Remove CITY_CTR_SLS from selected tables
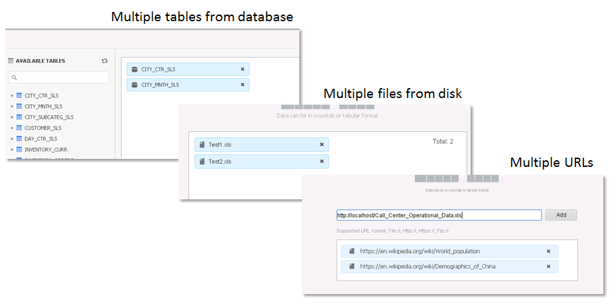This screenshot has height=304, width=616. (242, 69)
